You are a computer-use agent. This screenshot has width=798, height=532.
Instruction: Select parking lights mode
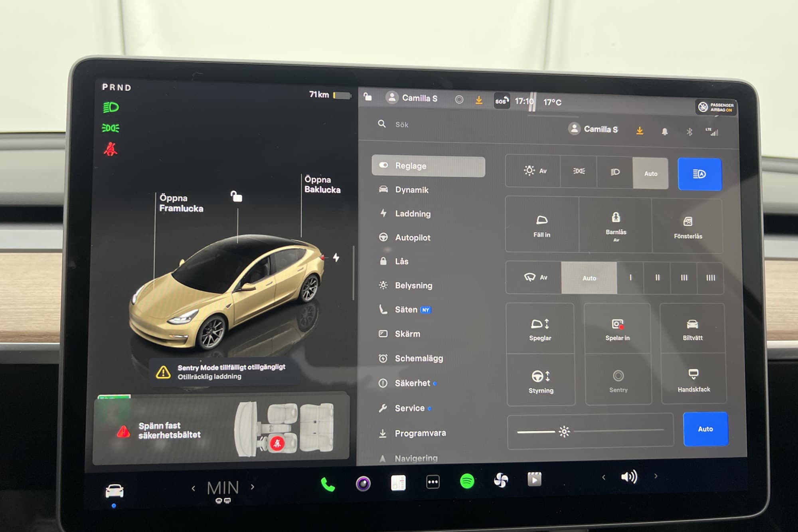[579, 171]
